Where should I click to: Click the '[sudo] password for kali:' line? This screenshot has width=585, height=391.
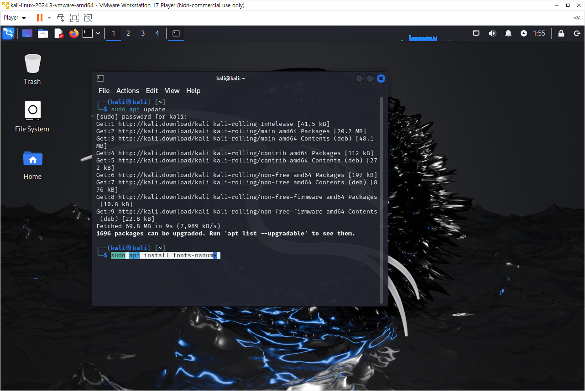point(142,117)
